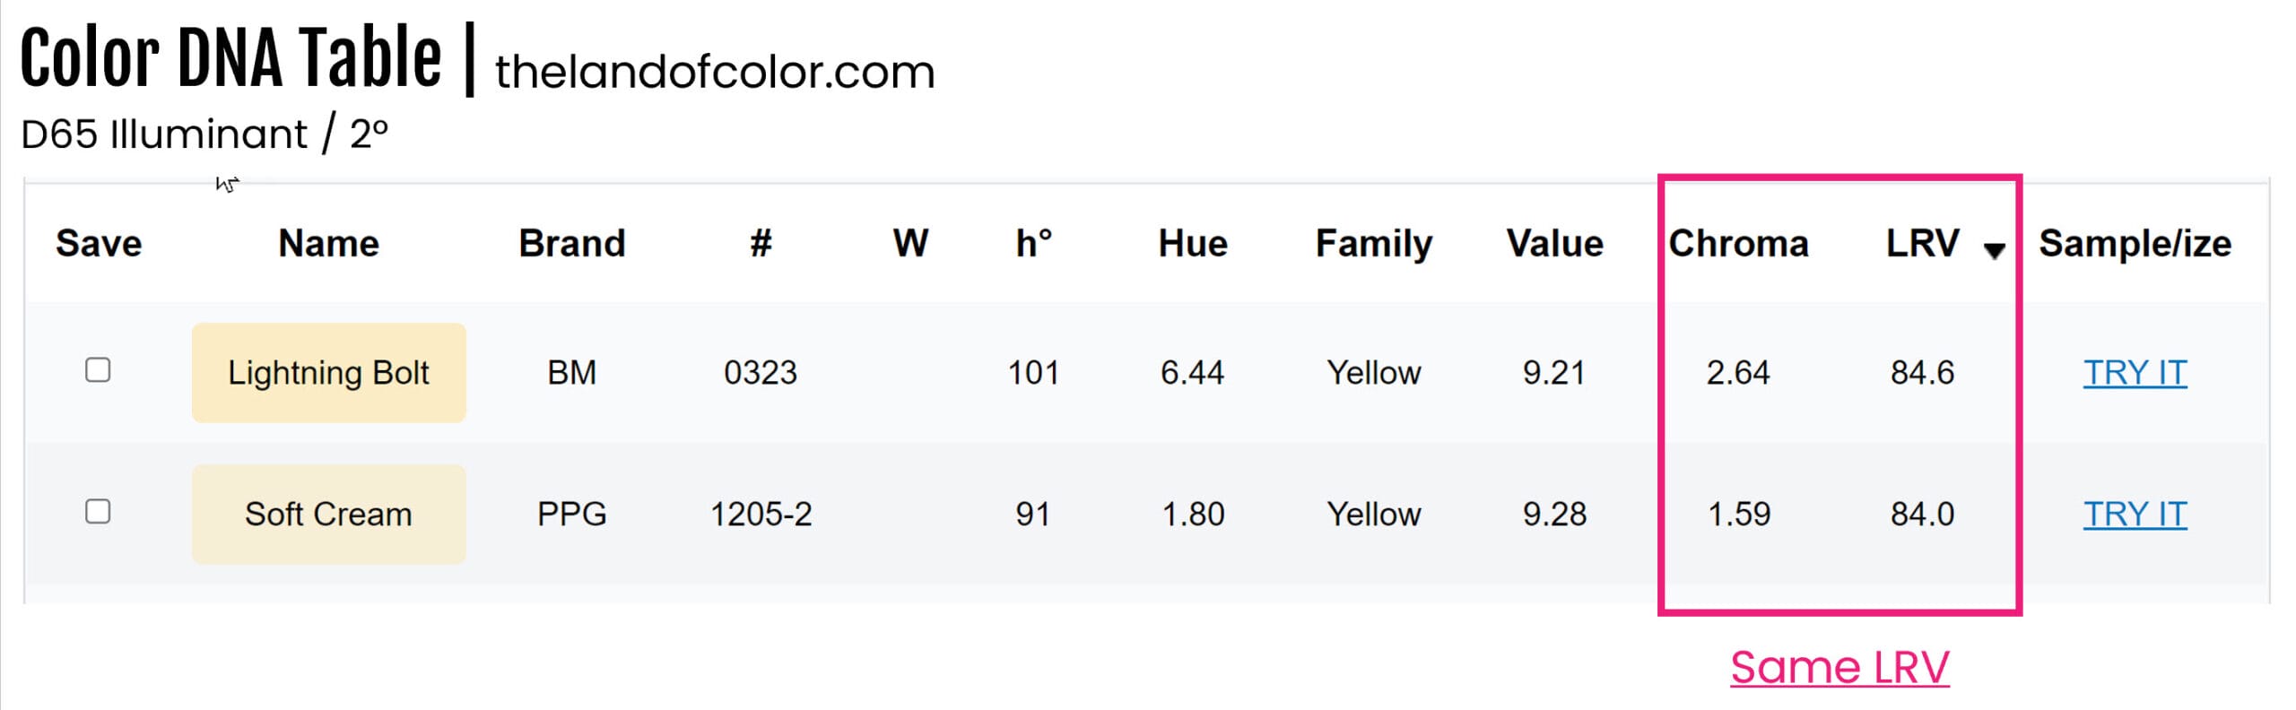Check the Save box for Soft Cream

98,512
